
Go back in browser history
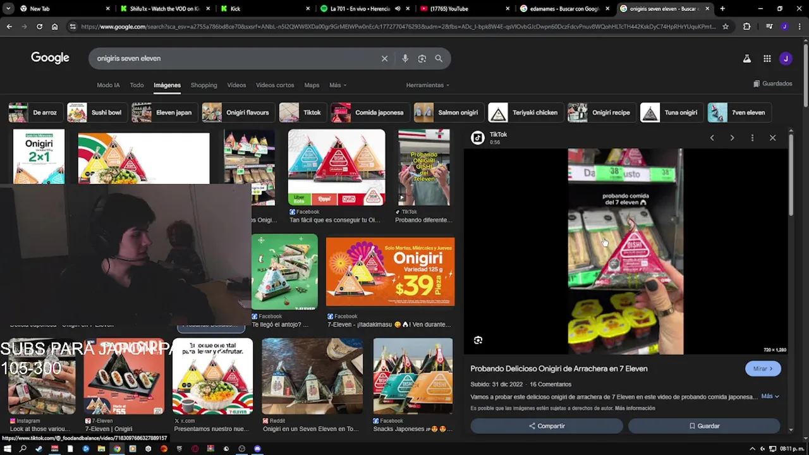click(x=9, y=27)
